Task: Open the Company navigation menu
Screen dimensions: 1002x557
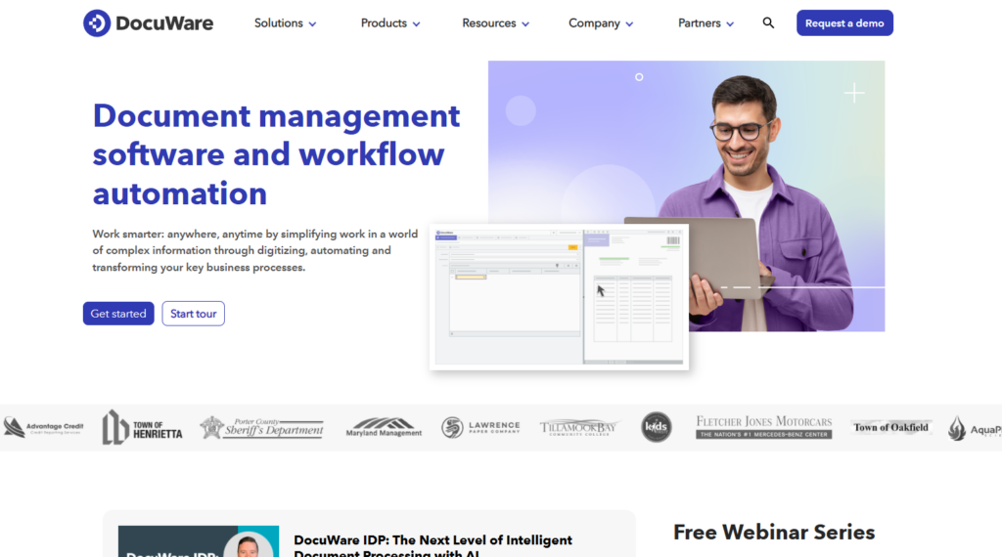Action: tap(601, 23)
